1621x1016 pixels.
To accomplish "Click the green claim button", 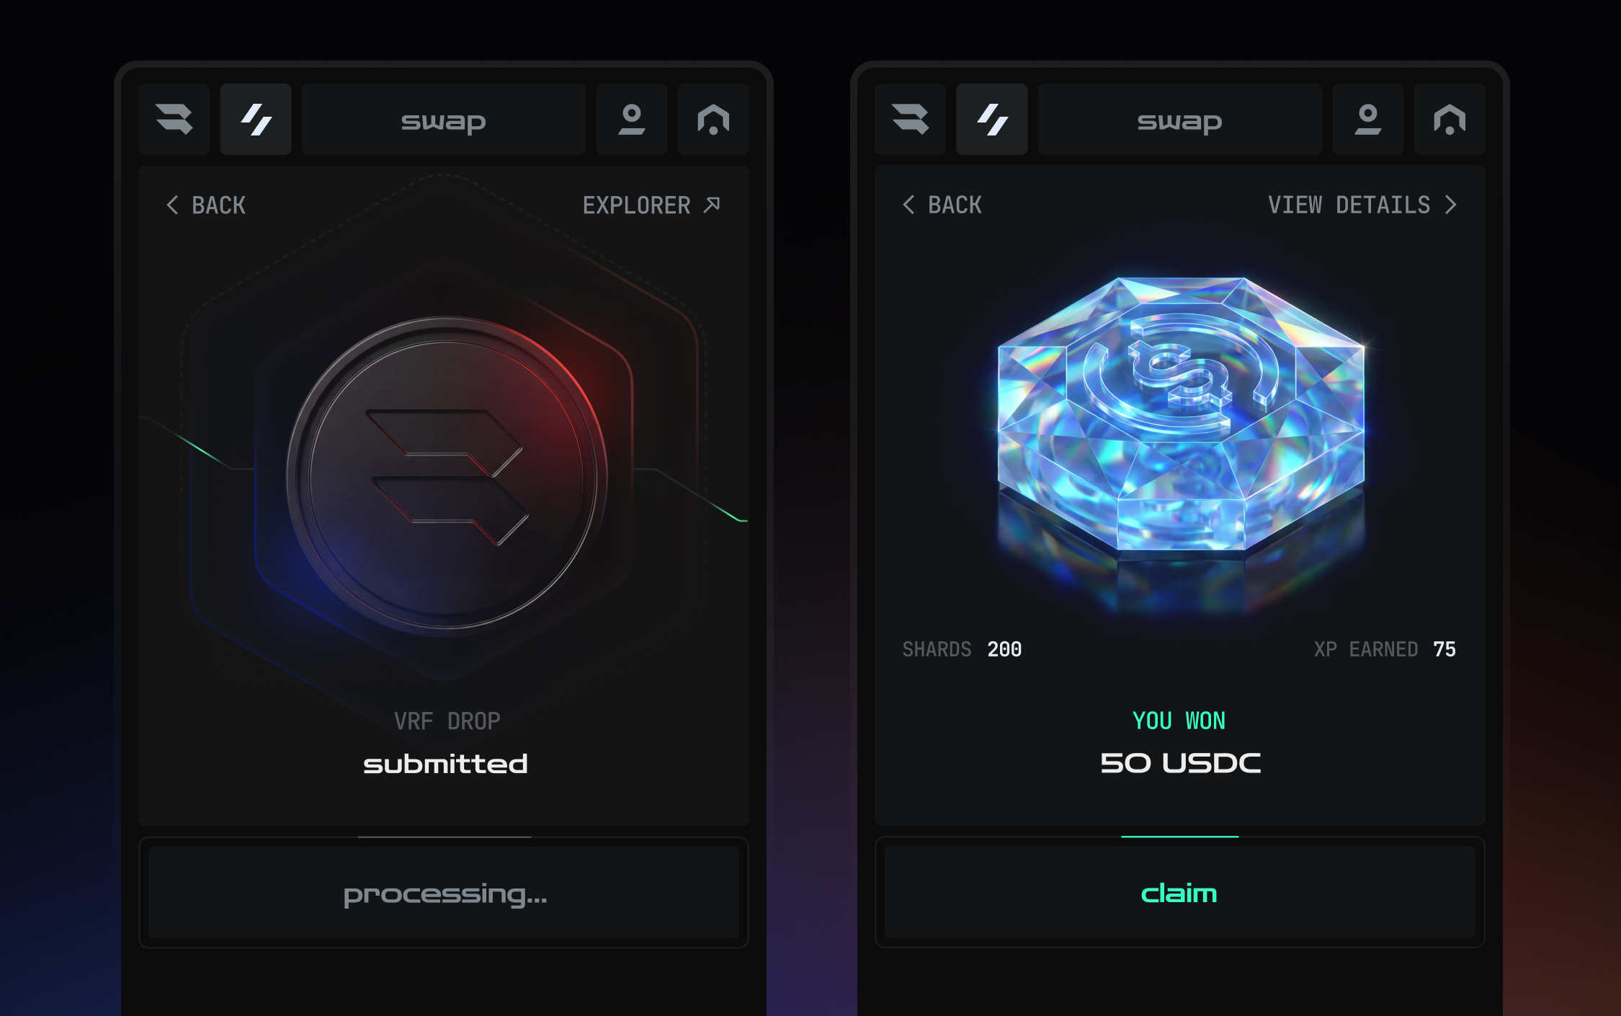I will click(x=1180, y=893).
